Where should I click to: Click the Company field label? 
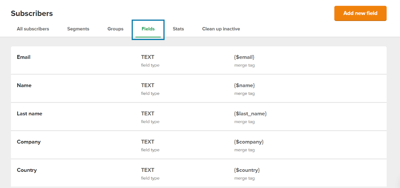29,142
